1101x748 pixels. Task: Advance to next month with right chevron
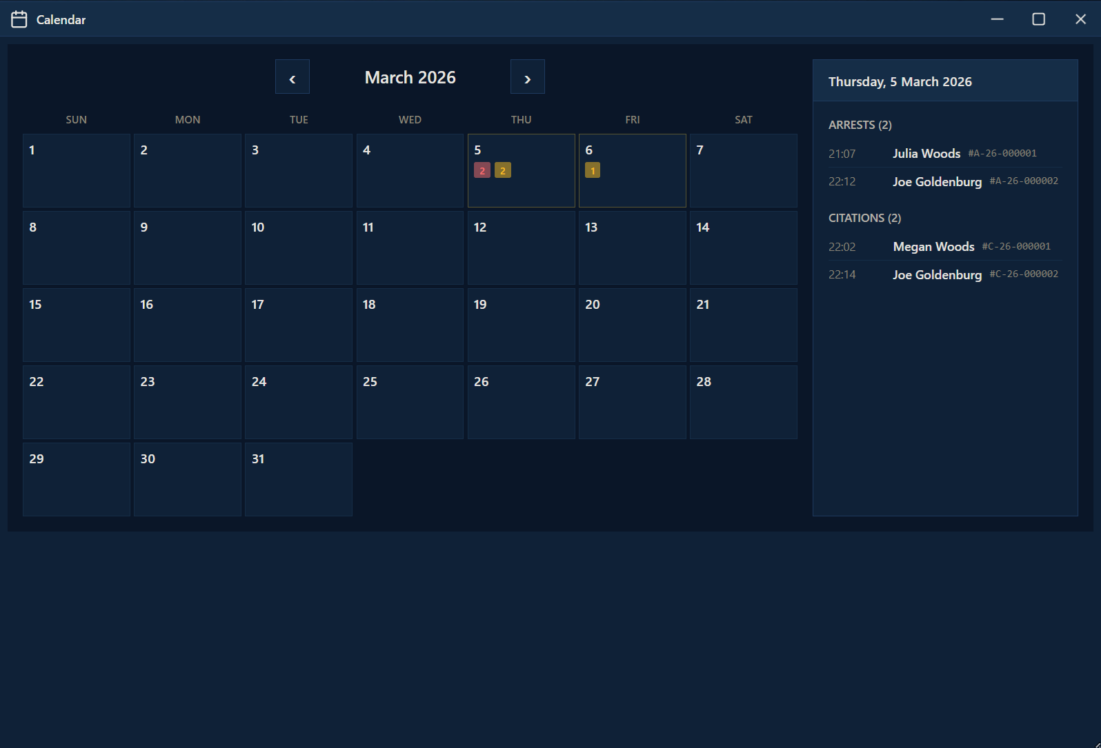tap(527, 77)
